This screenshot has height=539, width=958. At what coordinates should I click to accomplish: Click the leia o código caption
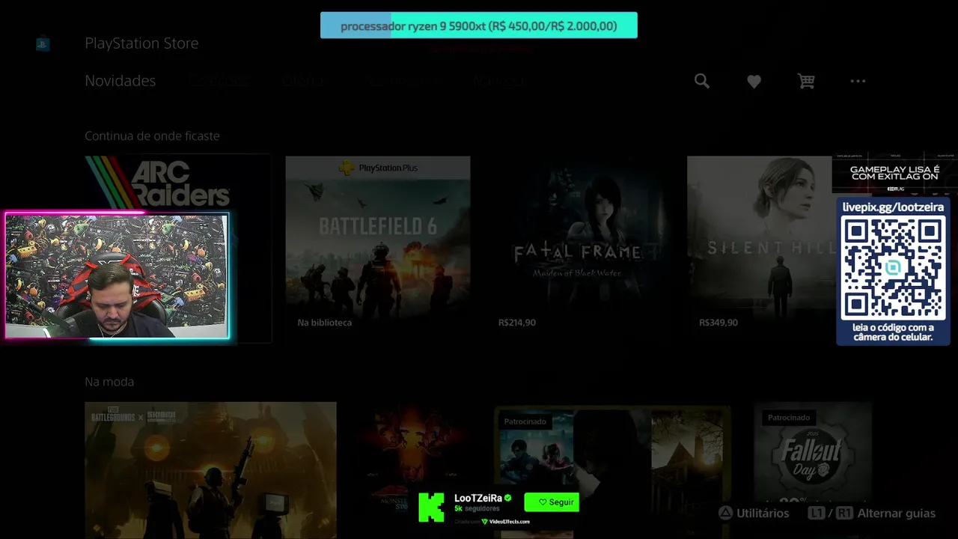coord(893,332)
